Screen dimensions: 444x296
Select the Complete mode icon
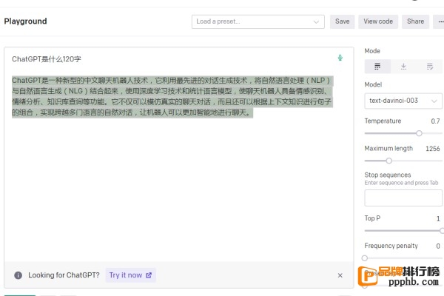377,67
